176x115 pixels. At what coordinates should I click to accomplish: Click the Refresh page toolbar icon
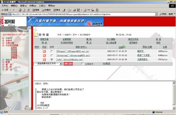pos(24,10)
